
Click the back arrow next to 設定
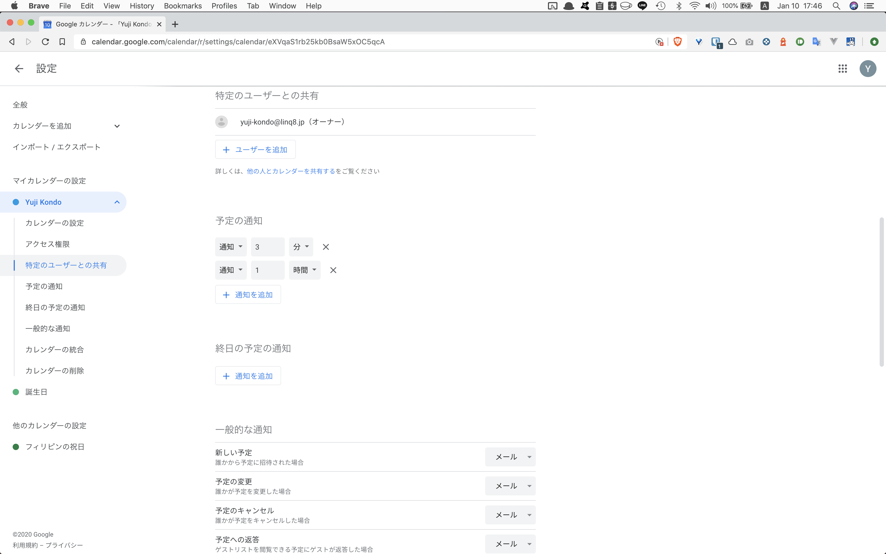(19, 69)
